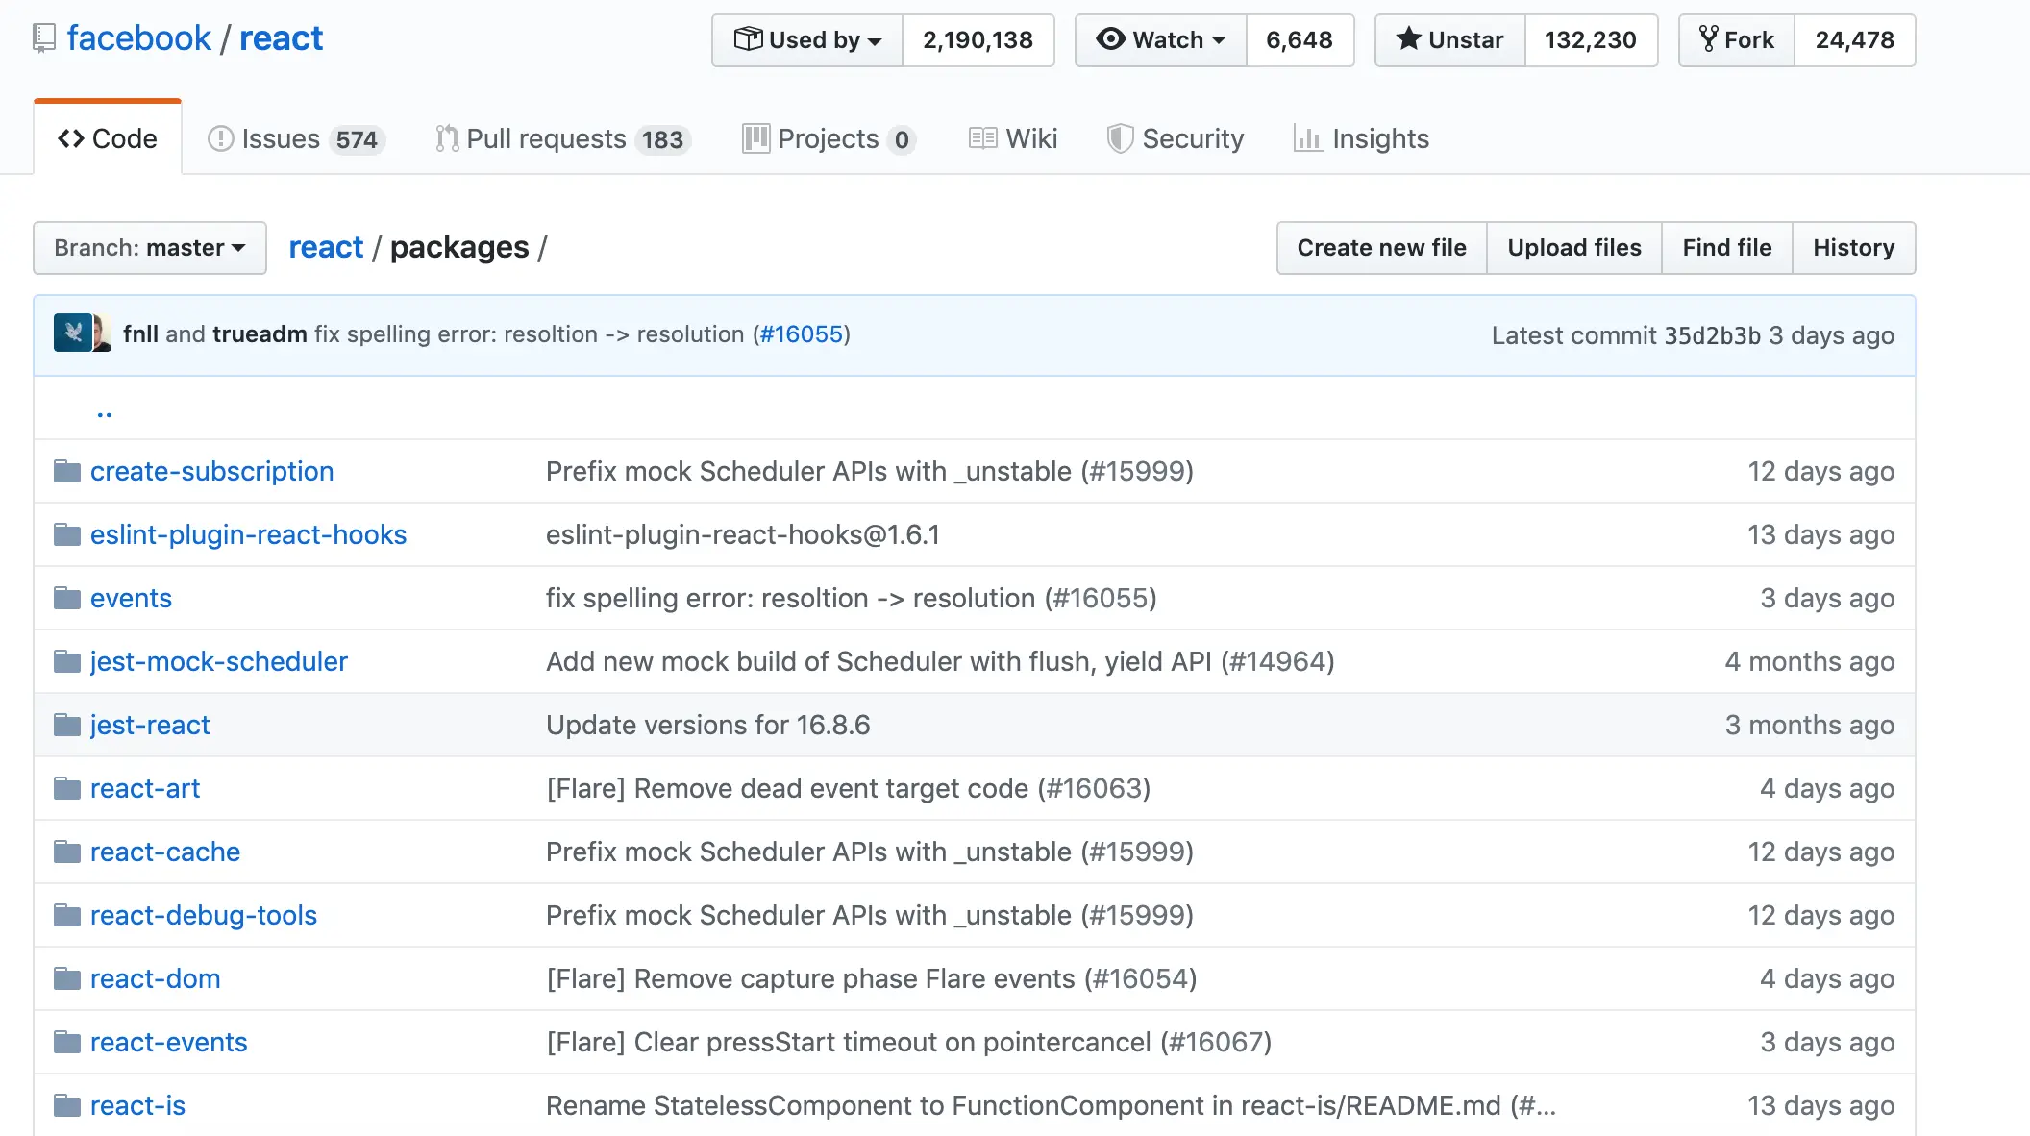2030x1136 pixels.
Task: Click the folder icon beside events
Action: [x=67, y=598]
